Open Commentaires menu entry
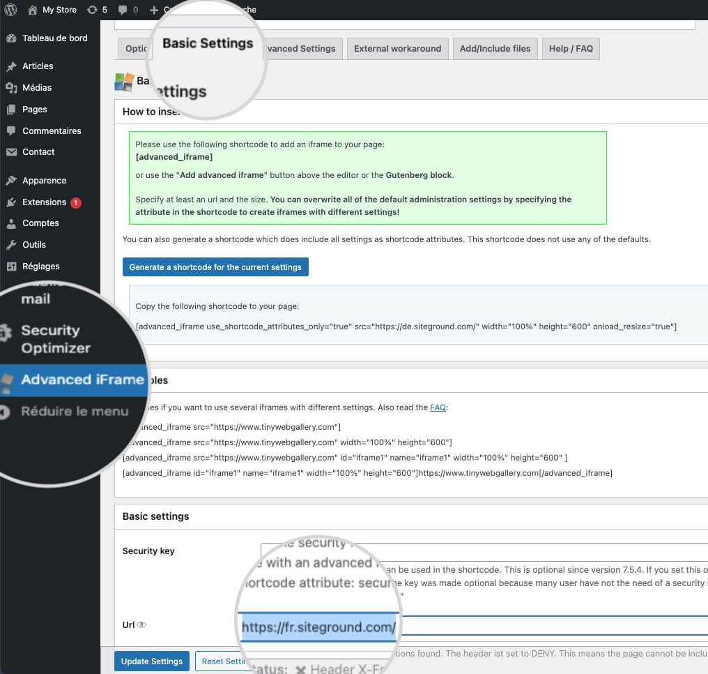This screenshot has width=708, height=674. click(x=52, y=130)
